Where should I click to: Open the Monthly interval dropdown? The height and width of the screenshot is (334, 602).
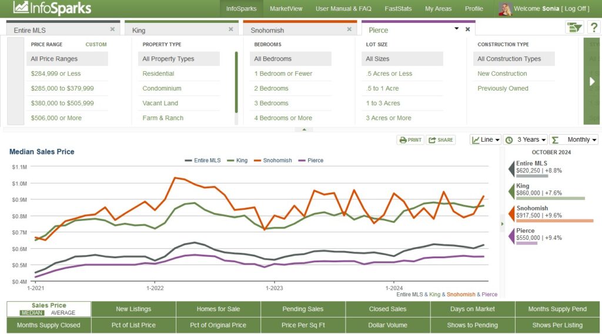click(x=574, y=139)
